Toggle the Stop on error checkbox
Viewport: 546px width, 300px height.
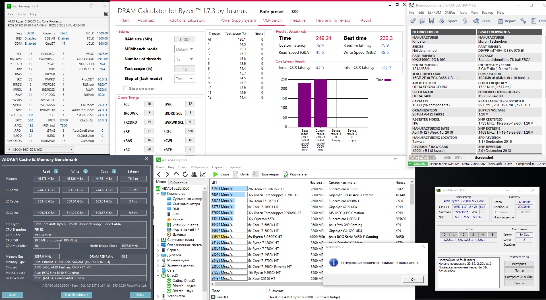125,88
